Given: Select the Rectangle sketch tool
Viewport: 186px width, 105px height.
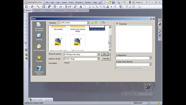Looking at the screenshot, I should [44, 7].
